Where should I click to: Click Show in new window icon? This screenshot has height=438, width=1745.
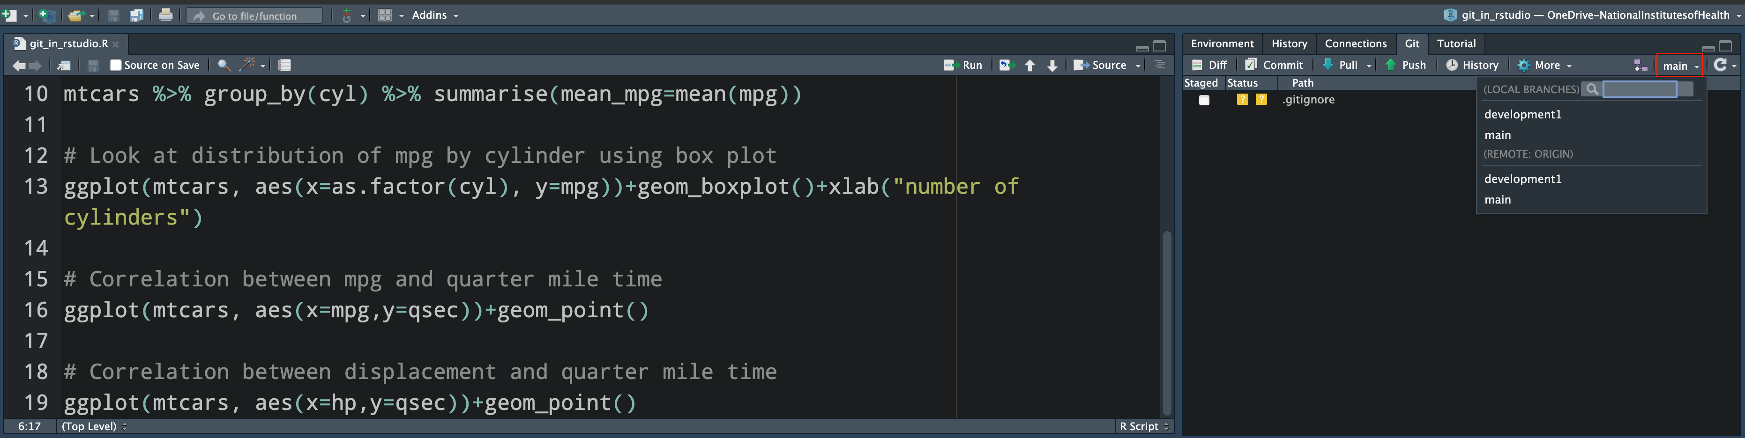pyautogui.click(x=64, y=65)
